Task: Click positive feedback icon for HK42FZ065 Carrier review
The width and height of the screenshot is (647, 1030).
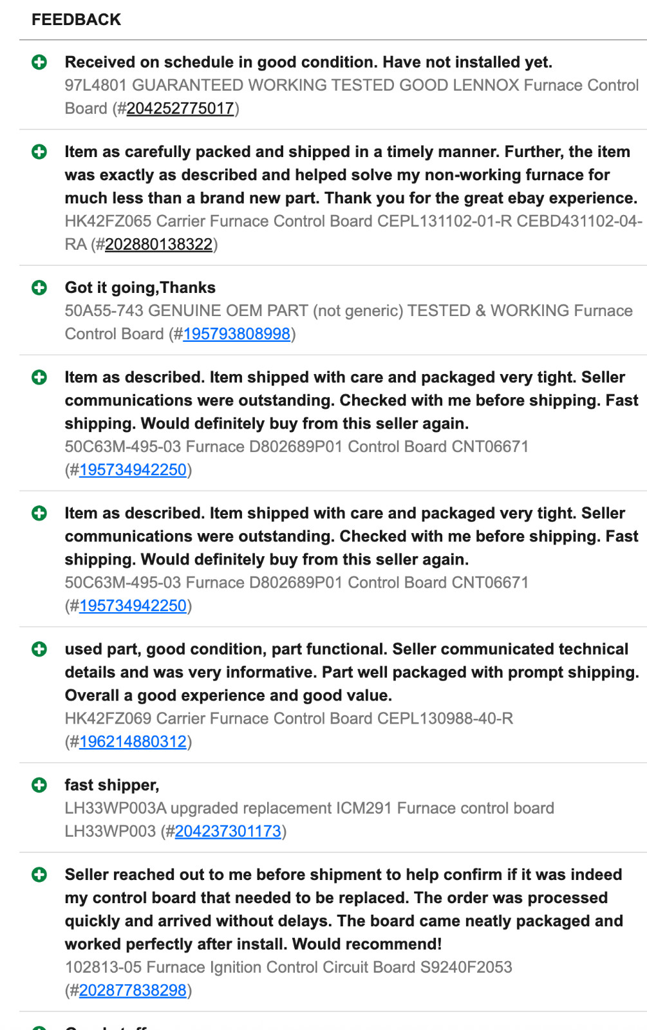Action: coord(39,152)
